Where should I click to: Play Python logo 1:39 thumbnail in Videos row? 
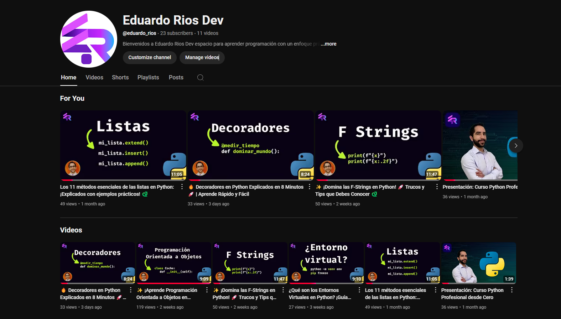(479, 263)
